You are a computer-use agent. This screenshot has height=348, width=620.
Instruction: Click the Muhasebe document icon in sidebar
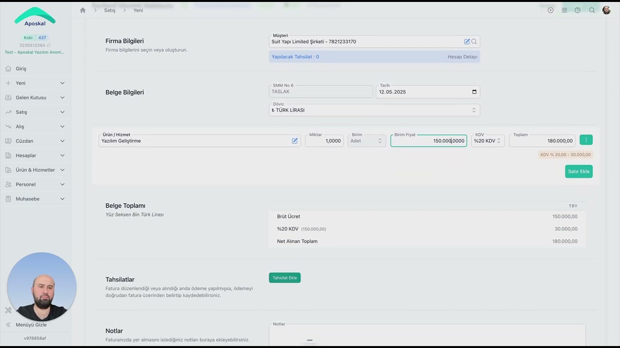point(8,199)
